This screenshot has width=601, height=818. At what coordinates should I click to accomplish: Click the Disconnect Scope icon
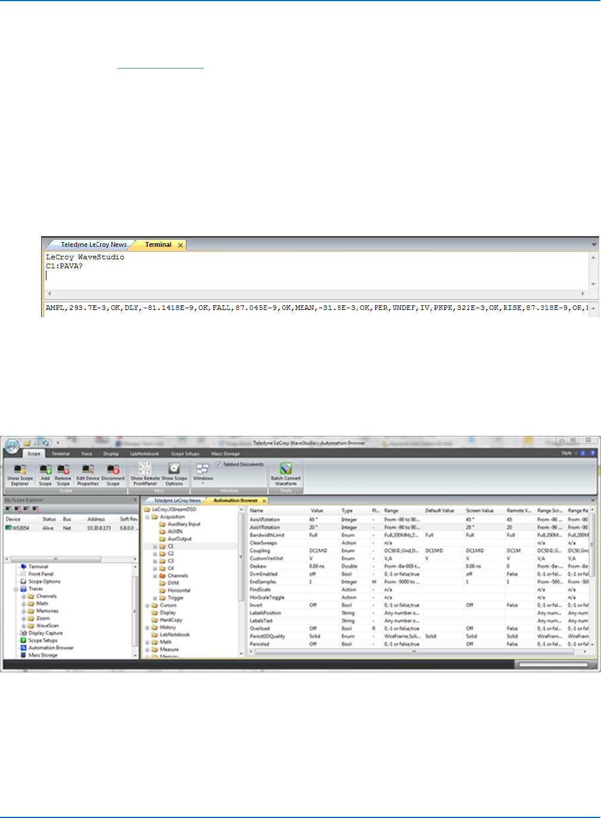pos(113,470)
